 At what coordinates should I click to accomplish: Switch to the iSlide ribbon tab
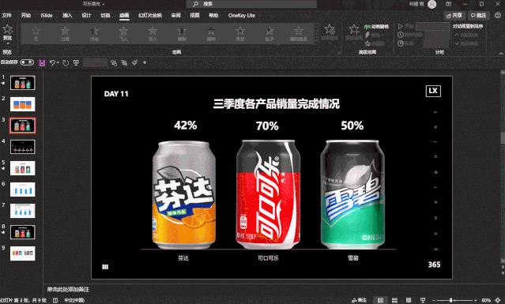[x=47, y=16]
